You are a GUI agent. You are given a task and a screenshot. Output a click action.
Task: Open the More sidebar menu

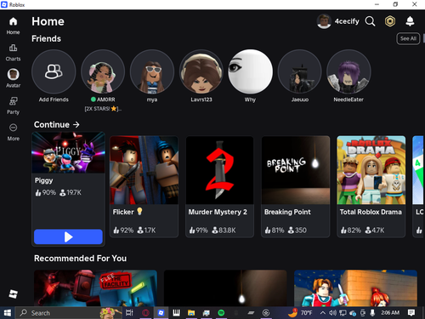(x=13, y=128)
